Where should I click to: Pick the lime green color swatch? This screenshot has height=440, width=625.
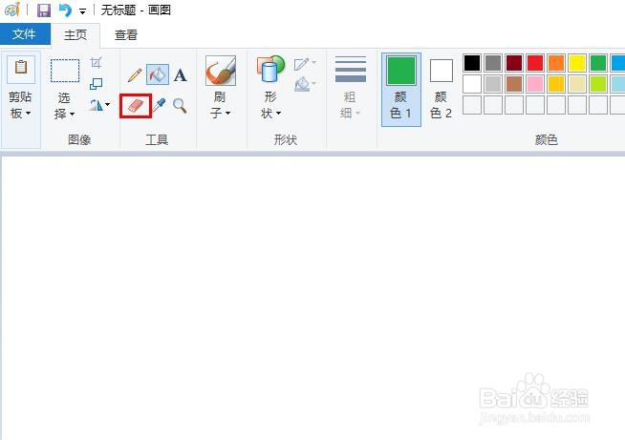pyautogui.click(x=598, y=84)
